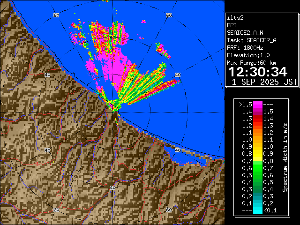Click the 40 range label at bottom center
This screenshot has width=300, height=225.
coord(112,187)
